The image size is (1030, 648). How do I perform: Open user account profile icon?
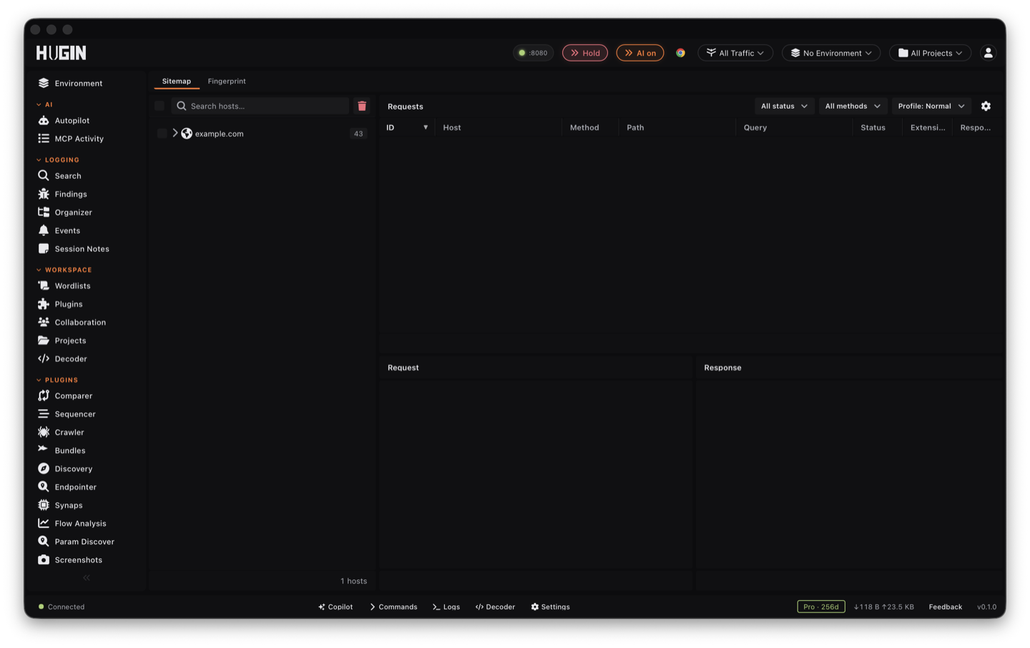click(x=988, y=53)
